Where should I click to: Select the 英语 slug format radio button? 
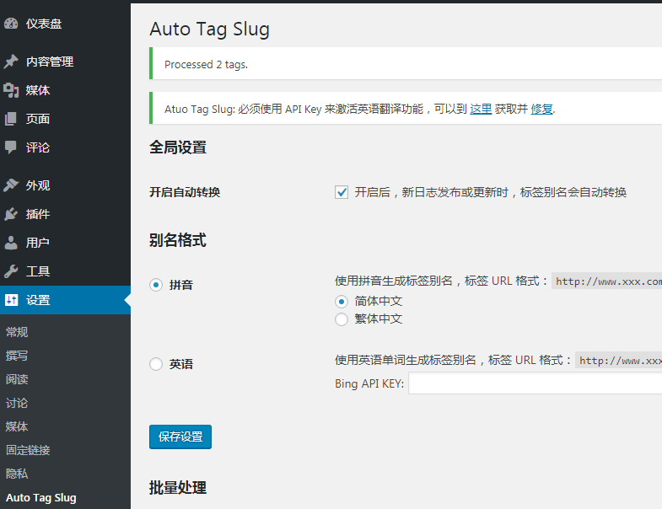point(156,364)
